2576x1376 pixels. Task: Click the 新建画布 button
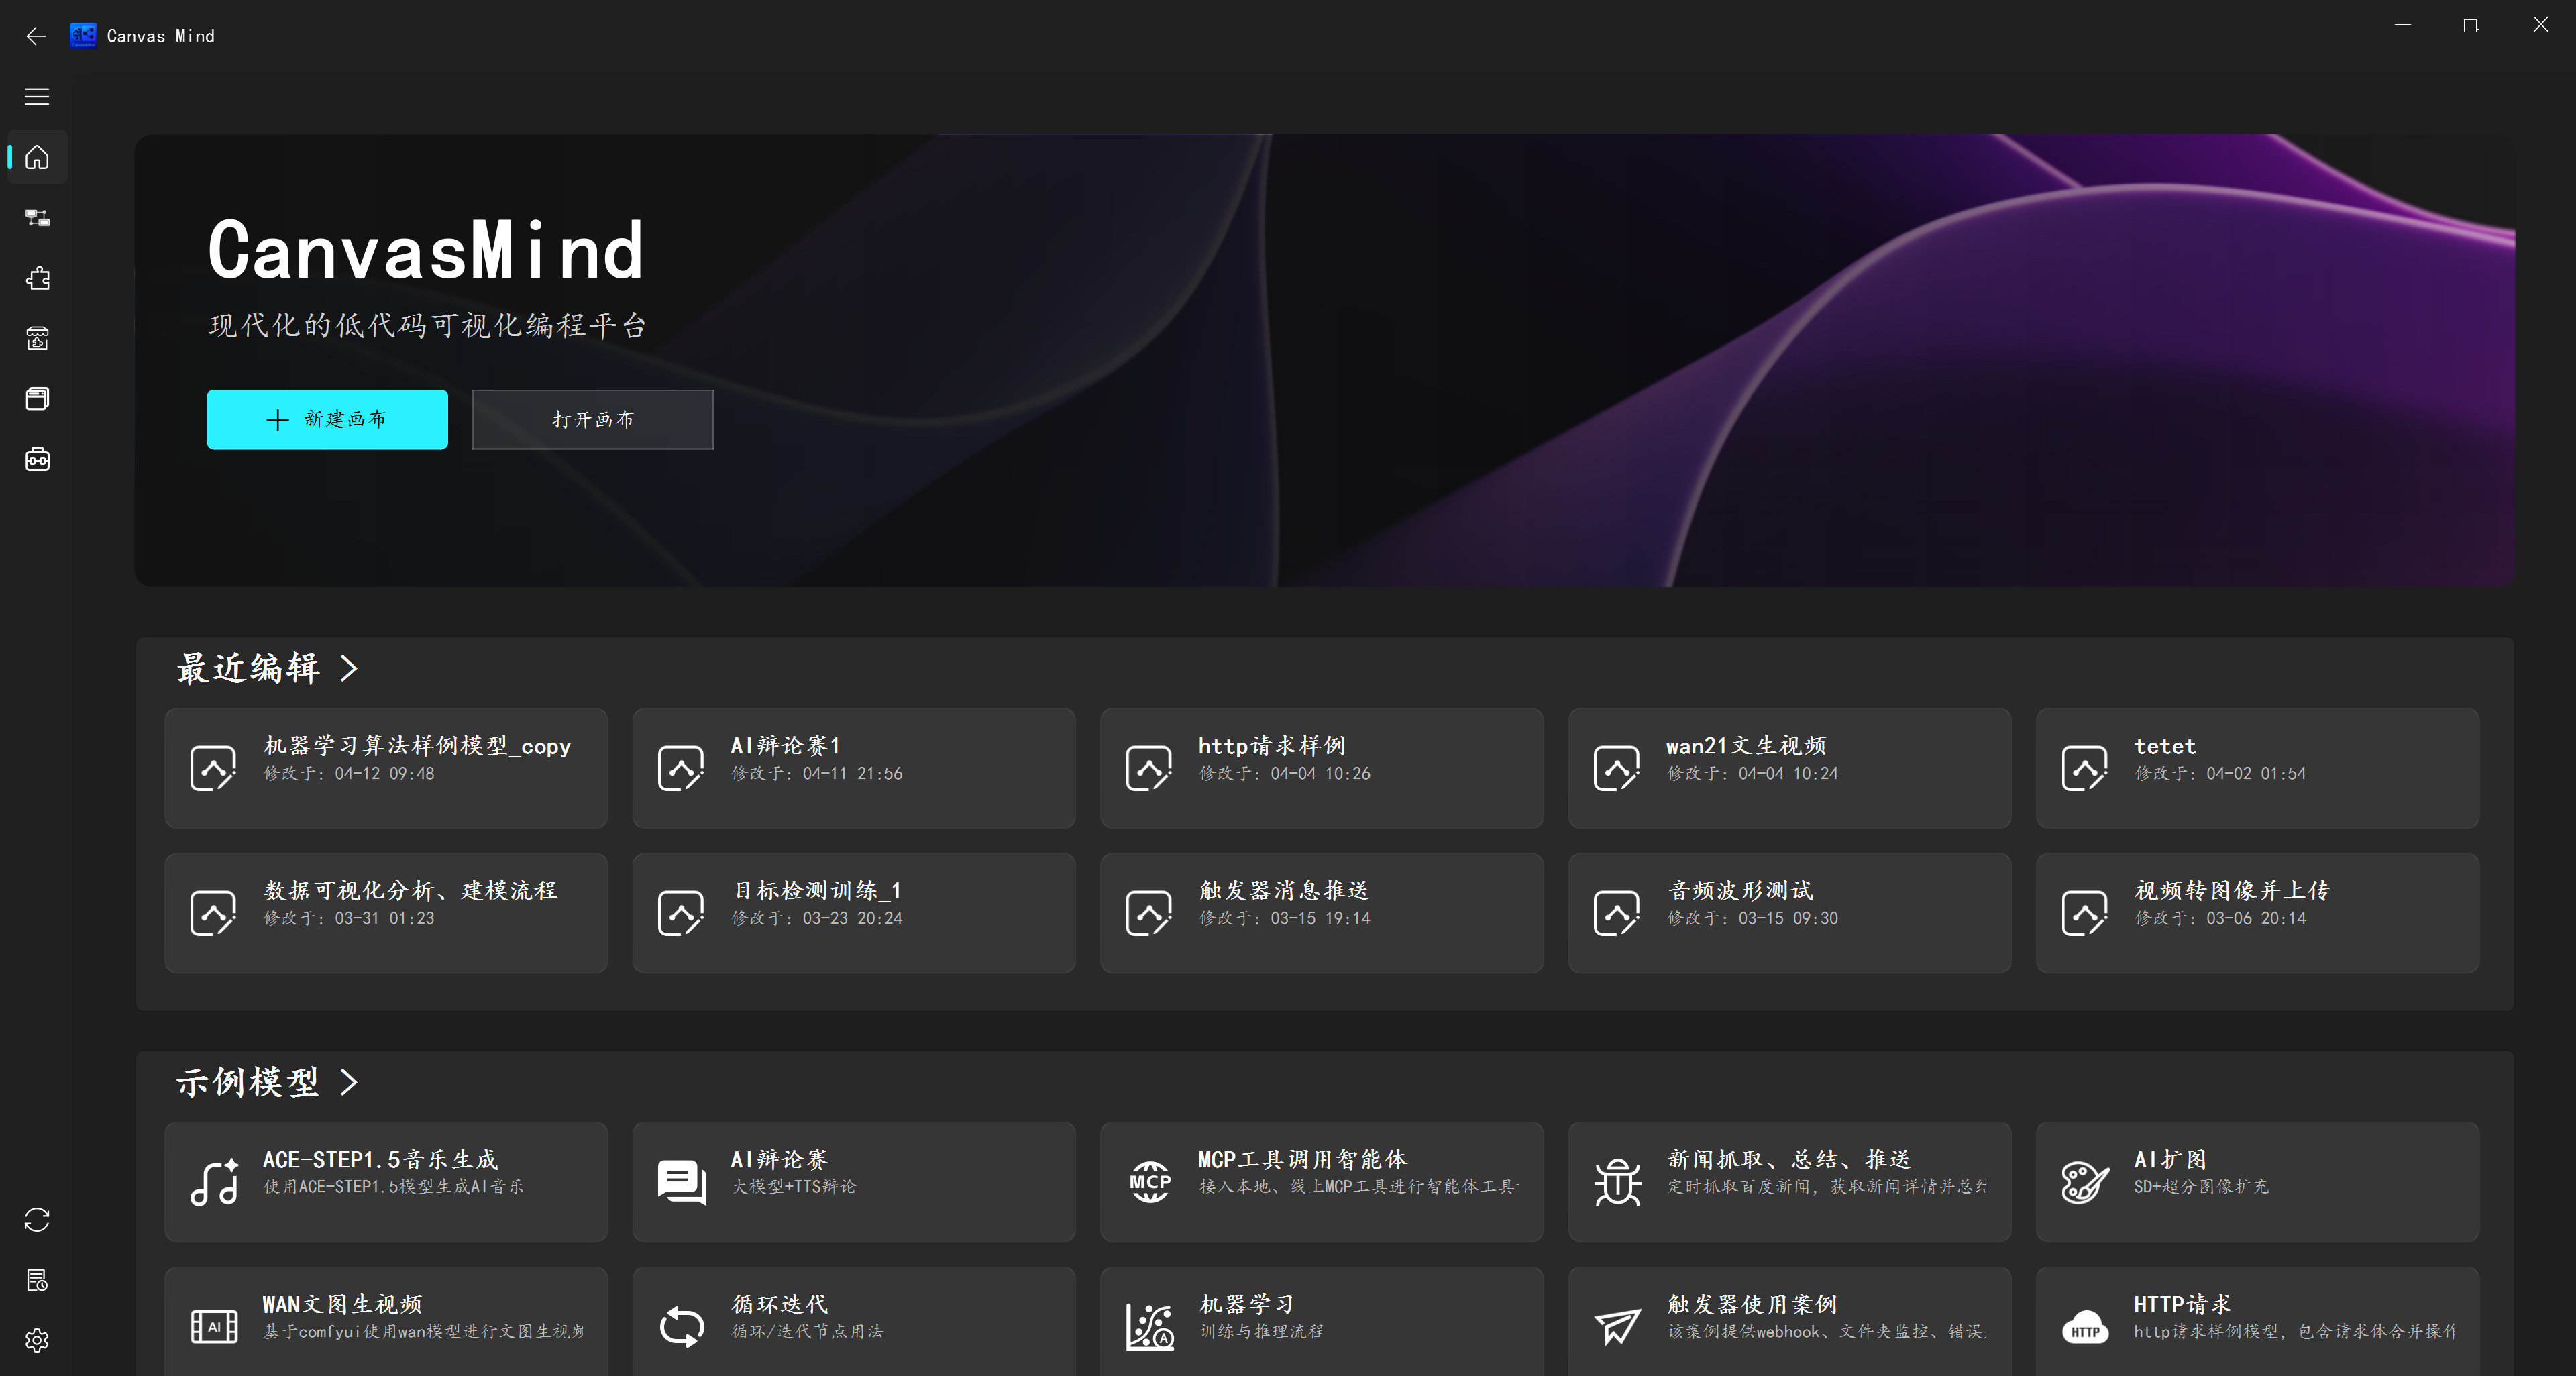pos(327,420)
